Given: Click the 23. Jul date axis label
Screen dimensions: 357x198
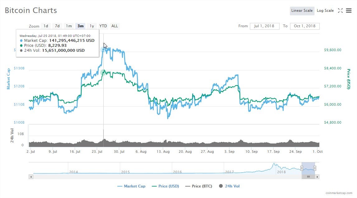Looking at the screenshot, I should coord(97,152).
